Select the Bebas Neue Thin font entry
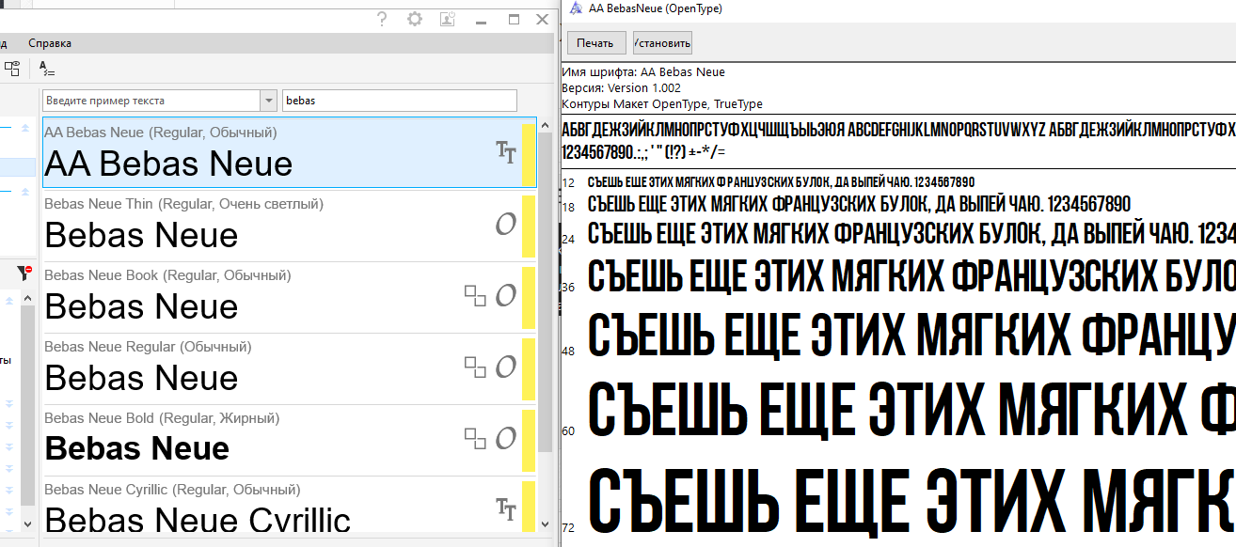The width and height of the screenshot is (1236, 547). point(290,226)
